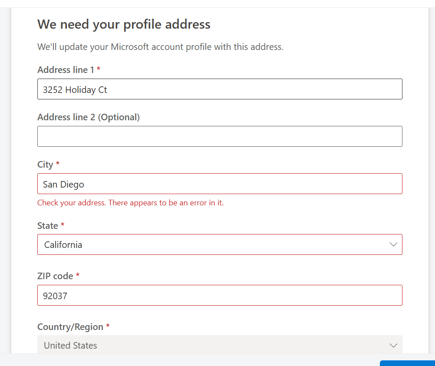Click the ZIP code field showing 92037
This screenshot has width=435, height=366.
coord(220,296)
